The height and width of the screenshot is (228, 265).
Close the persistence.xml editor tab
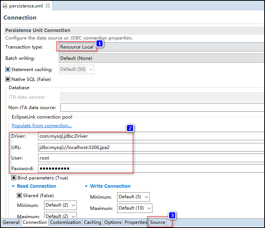tap(48, 6)
